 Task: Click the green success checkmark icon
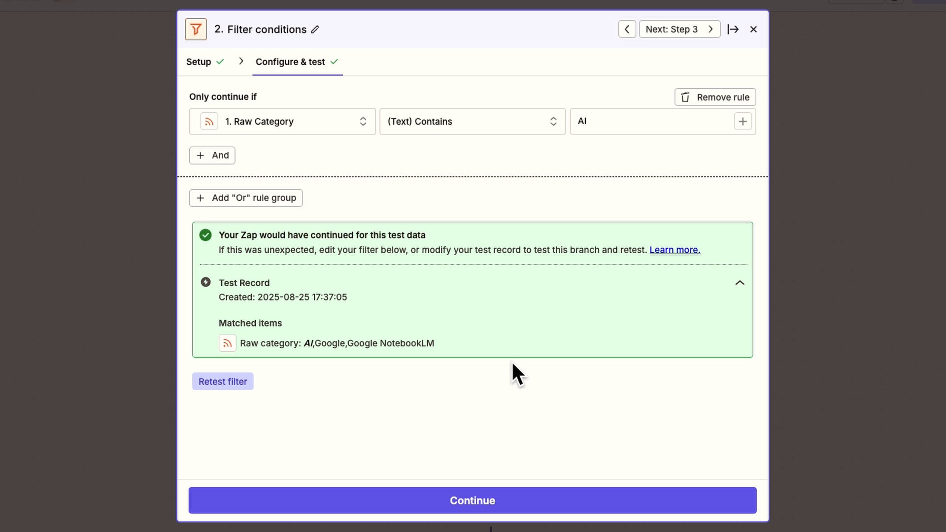(x=205, y=235)
